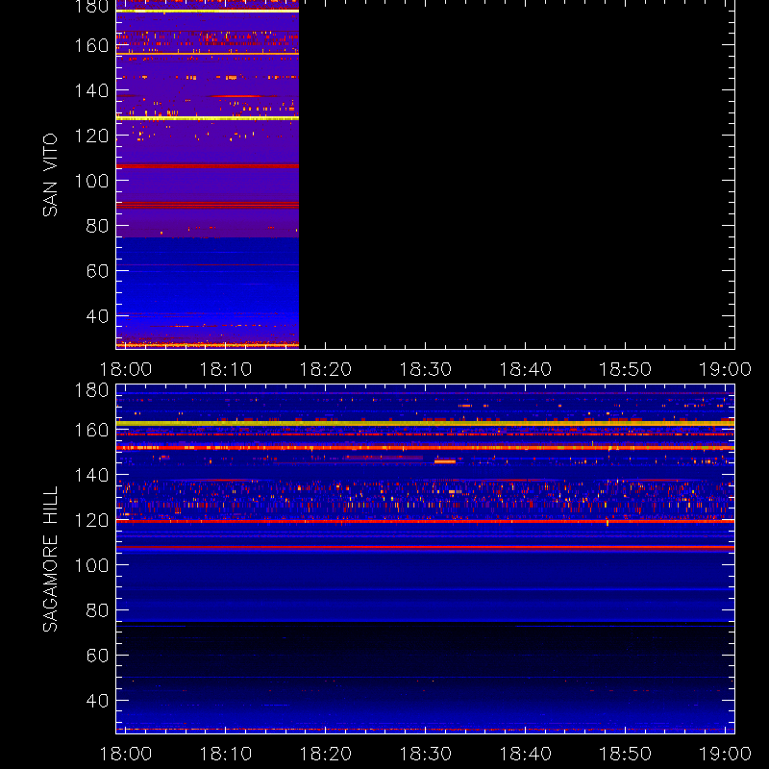Select the San Vito plot's 18:40 time label
This screenshot has height=769, width=769.
point(525,369)
